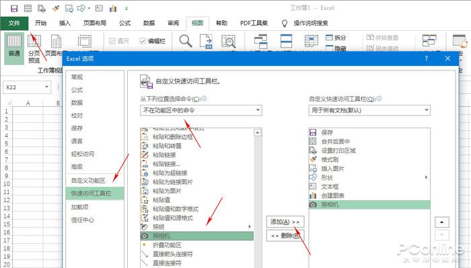Image resolution: width=471 pixels, height=268 pixels.
Task: Click the Save icon in quick access toolbar
Action: (x=14, y=8)
